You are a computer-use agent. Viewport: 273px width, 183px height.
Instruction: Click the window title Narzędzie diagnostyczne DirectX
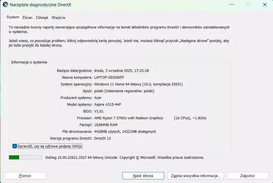[40, 5]
